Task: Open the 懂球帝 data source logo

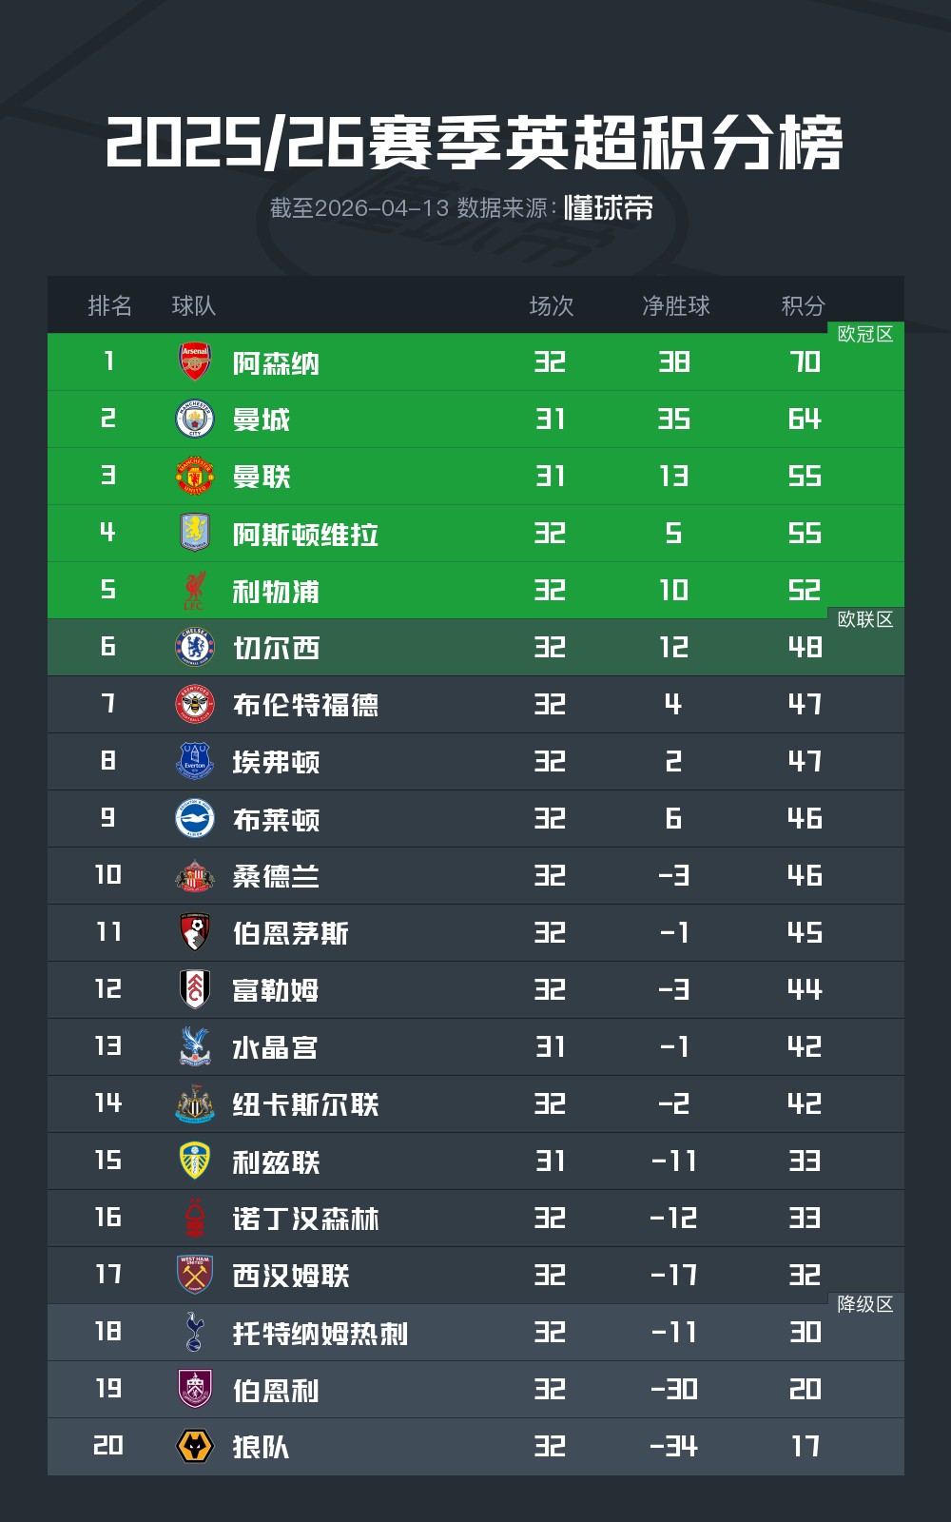Action: tap(609, 207)
